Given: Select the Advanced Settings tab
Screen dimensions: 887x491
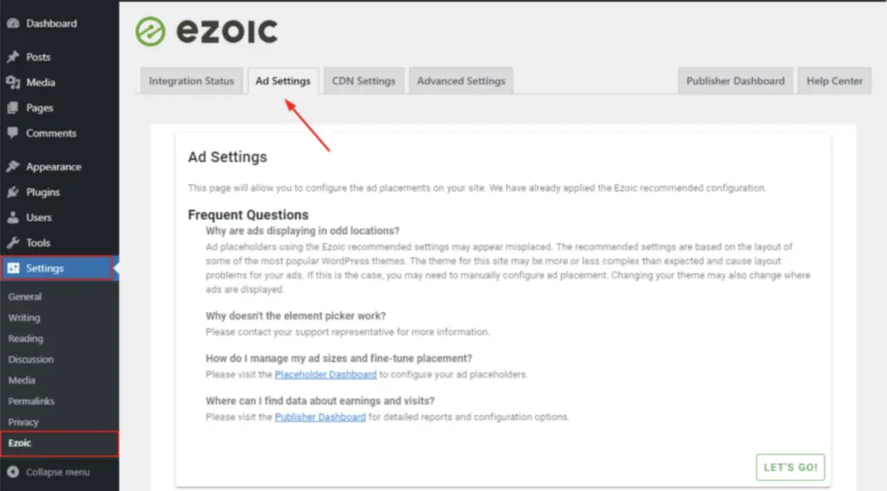Looking at the screenshot, I should [461, 81].
